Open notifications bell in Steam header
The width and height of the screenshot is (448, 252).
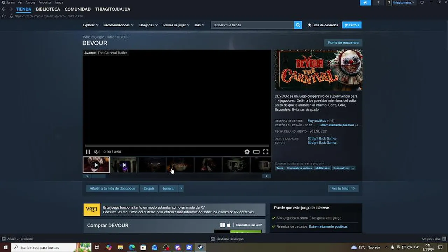pyautogui.click(x=378, y=2)
